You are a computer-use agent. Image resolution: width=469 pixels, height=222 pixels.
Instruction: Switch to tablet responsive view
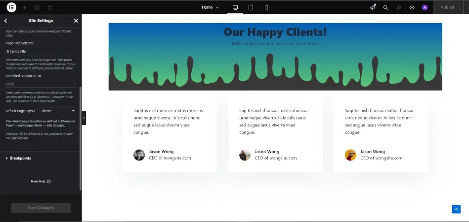tap(251, 7)
